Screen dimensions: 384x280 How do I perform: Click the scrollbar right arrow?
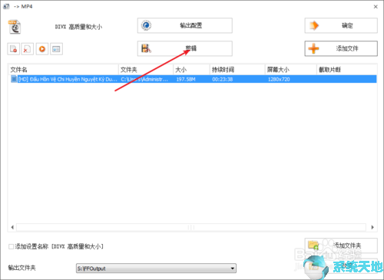pyautogui.click(x=372, y=227)
